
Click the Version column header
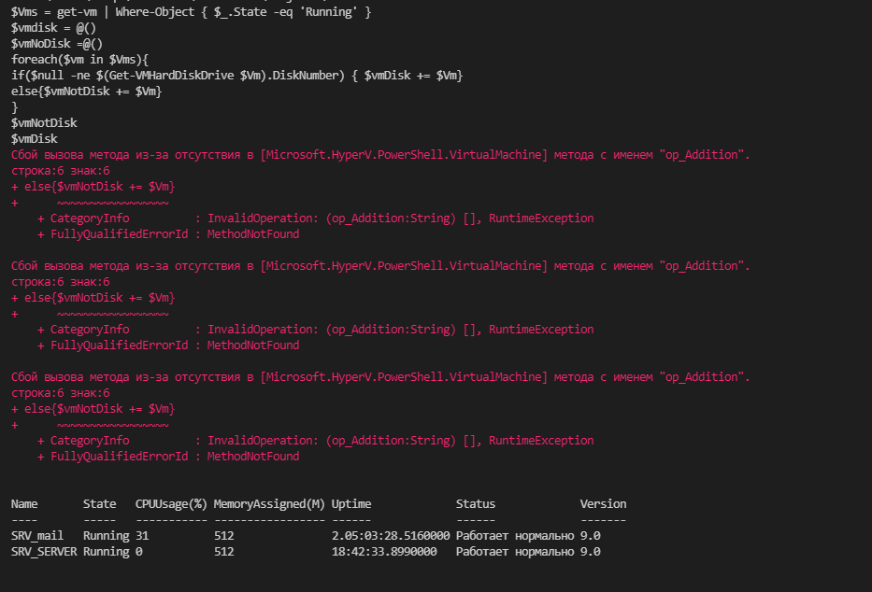[603, 504]
